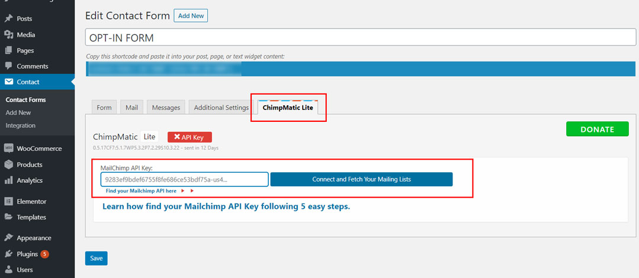The image size is (639, 278).
Task: Switch to the Messages tab
Action: [166, 108]
